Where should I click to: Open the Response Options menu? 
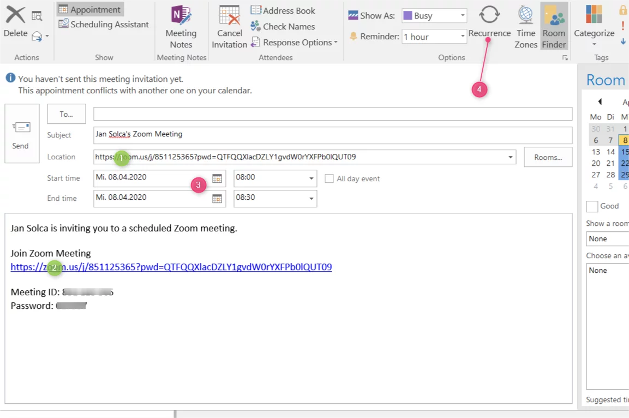point(295,43)
